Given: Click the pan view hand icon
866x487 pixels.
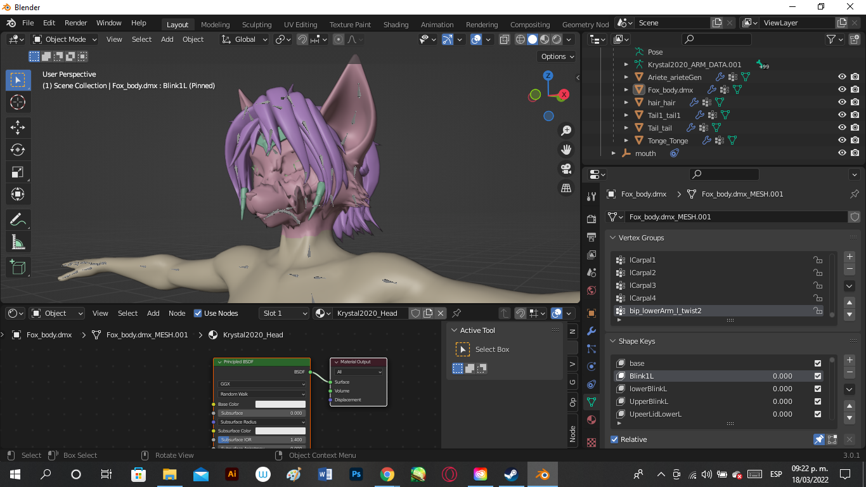Looking at the screenshot, I should (565, 150).
